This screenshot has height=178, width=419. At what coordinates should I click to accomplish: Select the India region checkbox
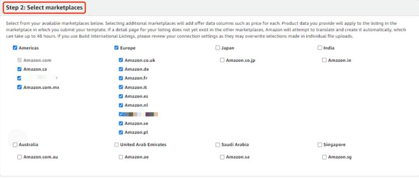click(x=320, y=48)
